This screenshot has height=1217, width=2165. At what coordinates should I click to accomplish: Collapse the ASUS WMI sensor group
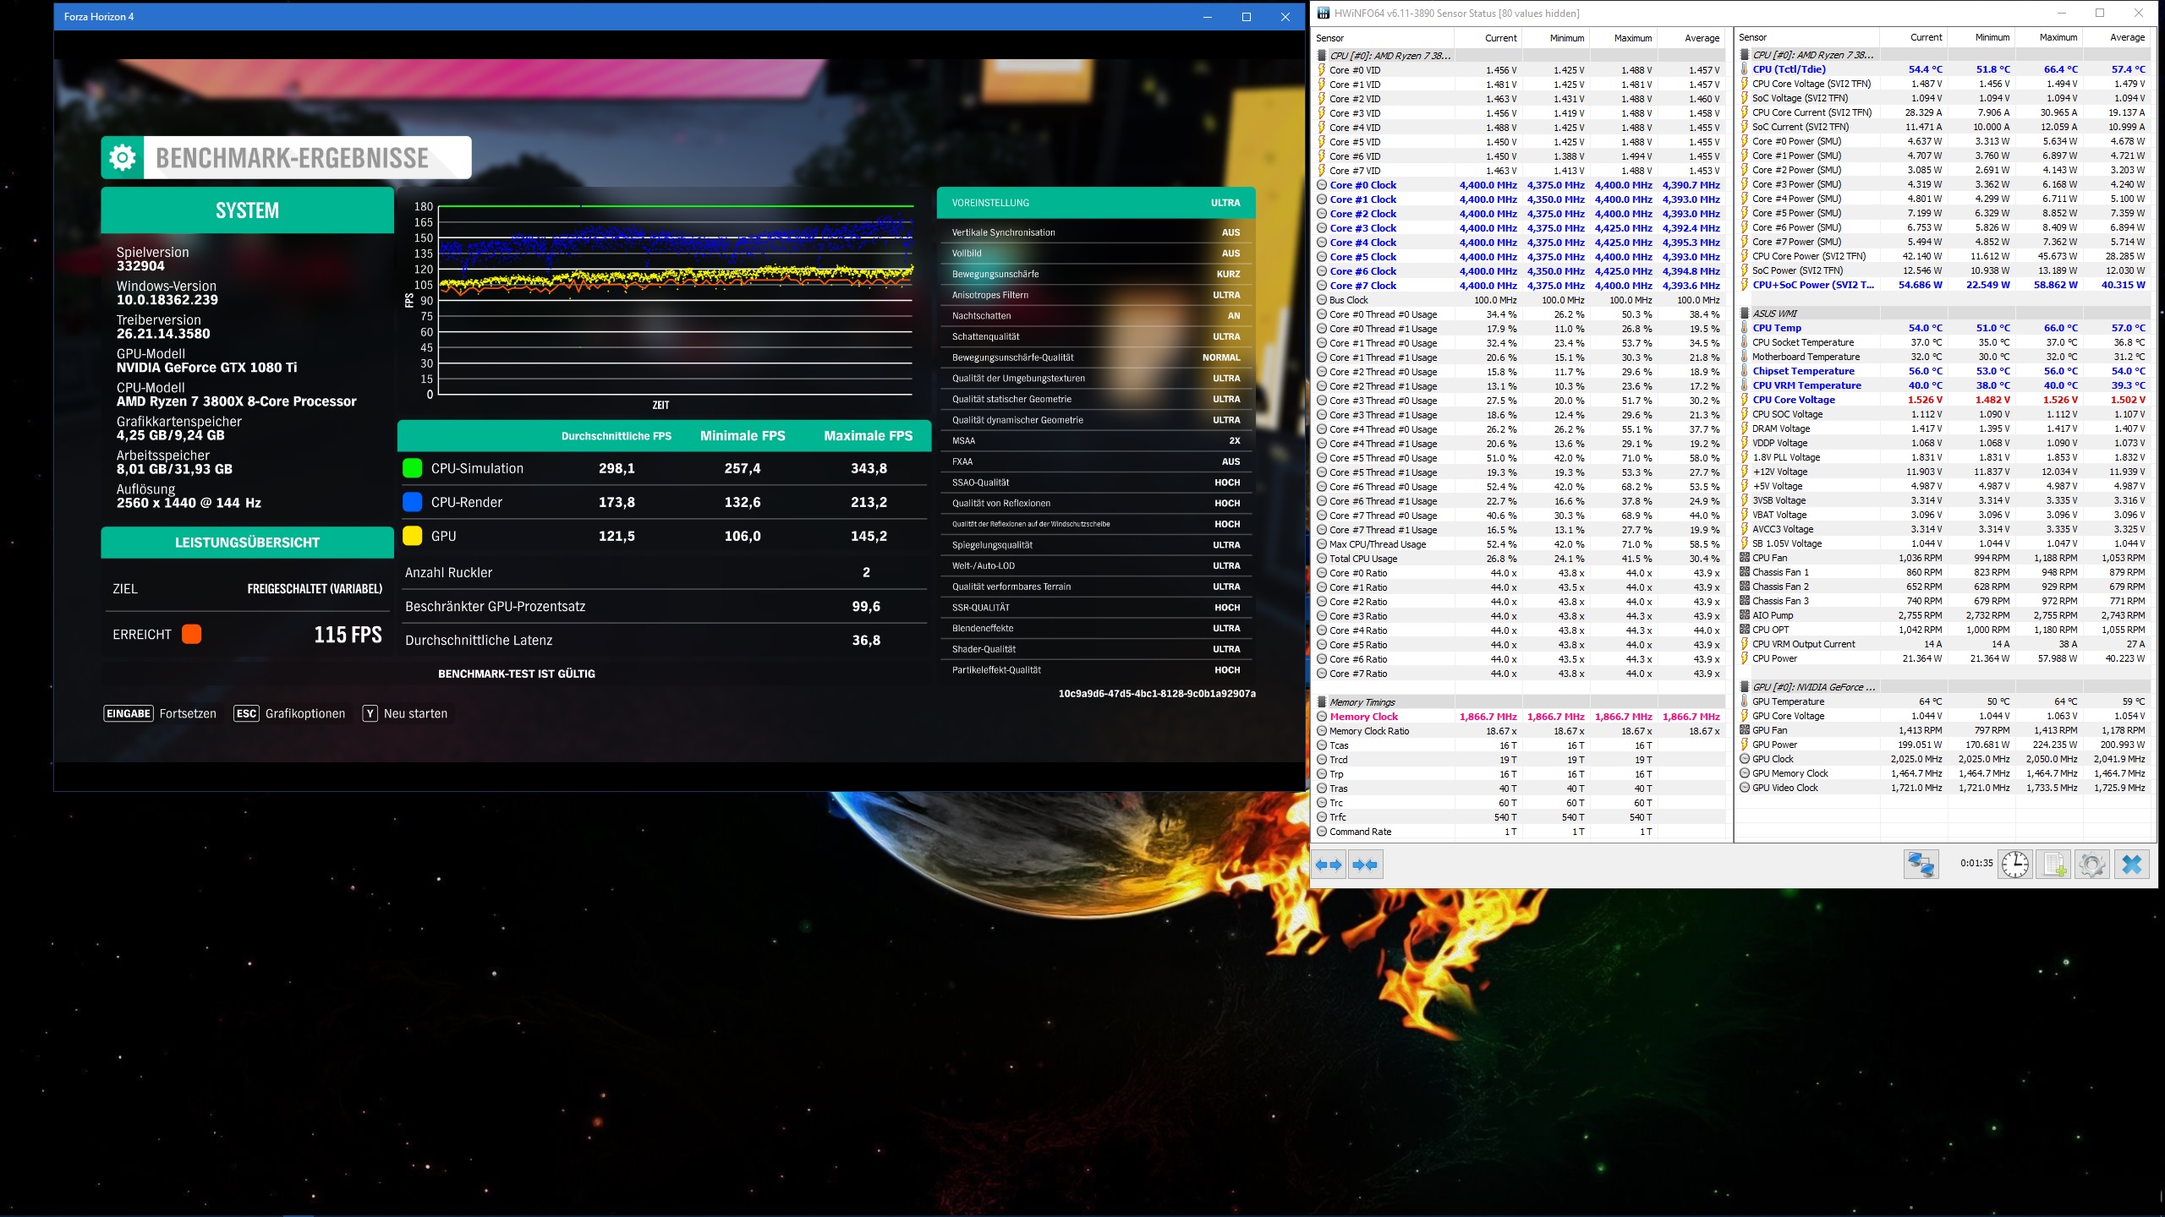tap(1774, 314)
